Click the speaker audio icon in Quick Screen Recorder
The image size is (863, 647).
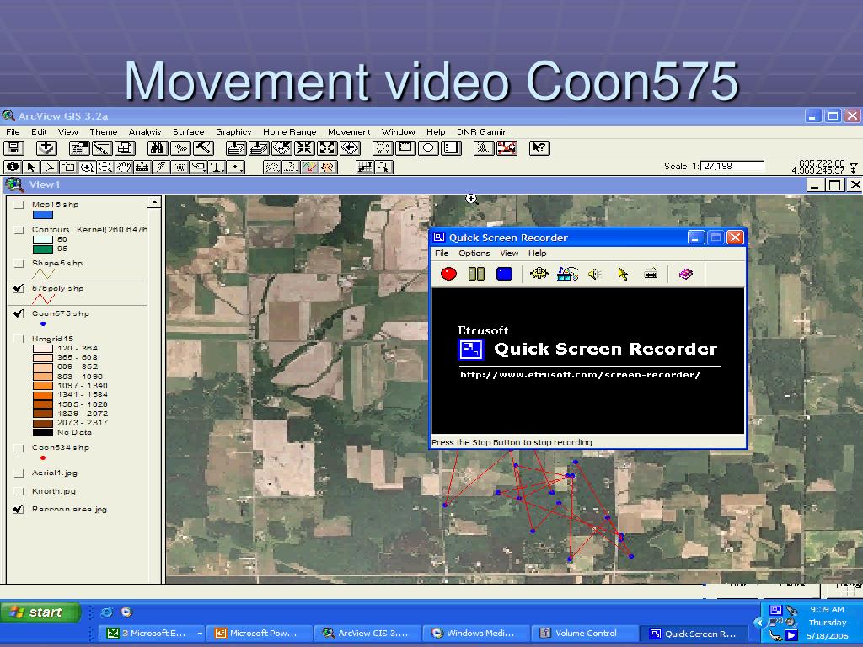coord(595,274)
